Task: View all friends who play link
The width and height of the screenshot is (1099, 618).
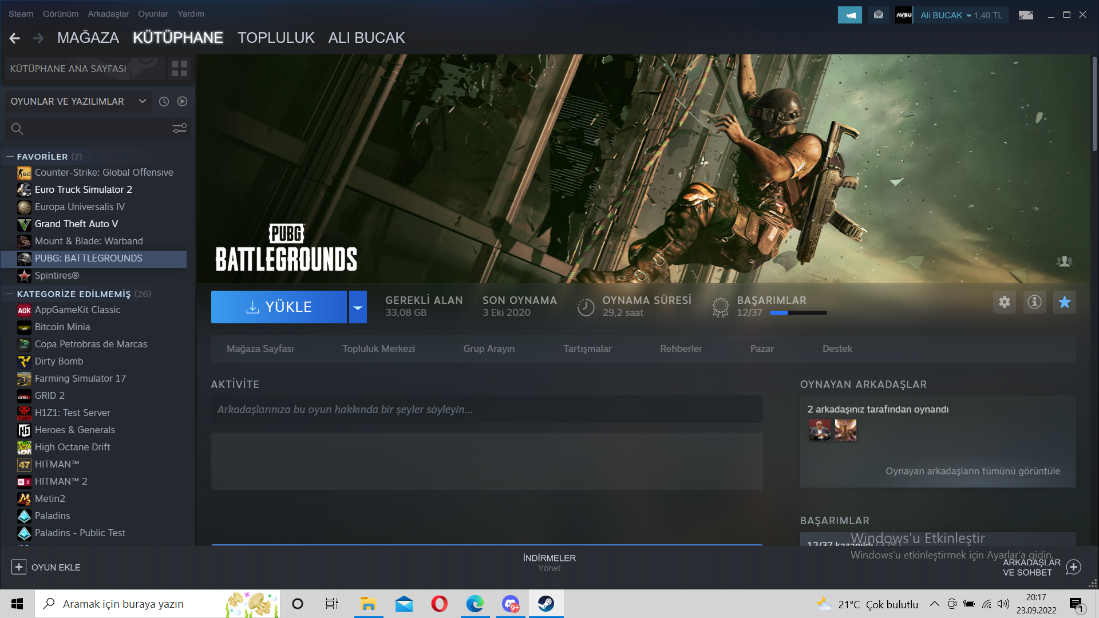Action: click(x=973, y=471)
